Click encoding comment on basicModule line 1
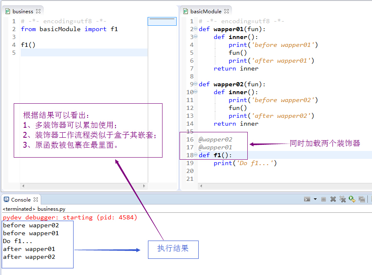The width and height of the screenshot is (372, 275). (x=241, y=21)
